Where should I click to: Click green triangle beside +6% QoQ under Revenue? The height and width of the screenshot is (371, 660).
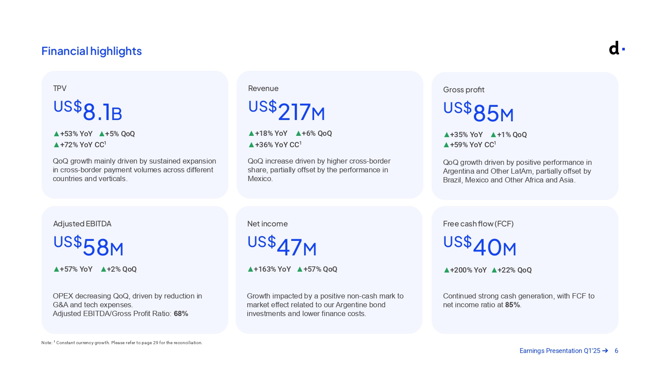(x=298, y=134)
